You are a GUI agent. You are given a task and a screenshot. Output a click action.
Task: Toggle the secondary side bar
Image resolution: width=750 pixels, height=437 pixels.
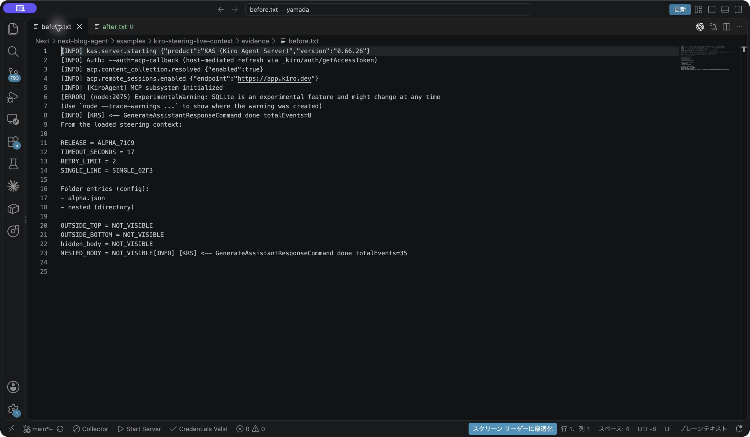coord(738,10)
